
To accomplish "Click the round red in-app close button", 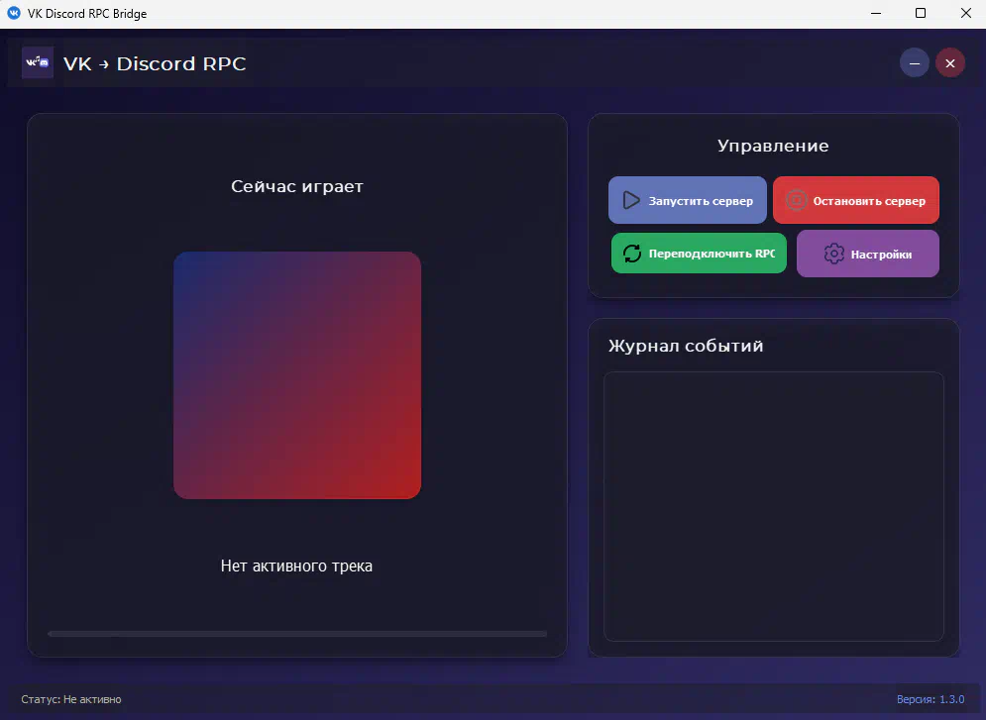I will coord(950,62).
